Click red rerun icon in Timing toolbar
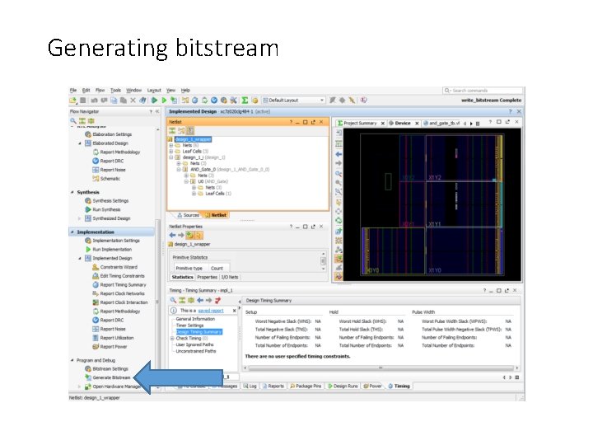The width and height of the screenshot is (593, 445). [x=217, y=300]
